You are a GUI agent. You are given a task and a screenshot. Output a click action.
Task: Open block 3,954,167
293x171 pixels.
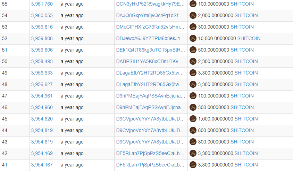coord(42,165)
